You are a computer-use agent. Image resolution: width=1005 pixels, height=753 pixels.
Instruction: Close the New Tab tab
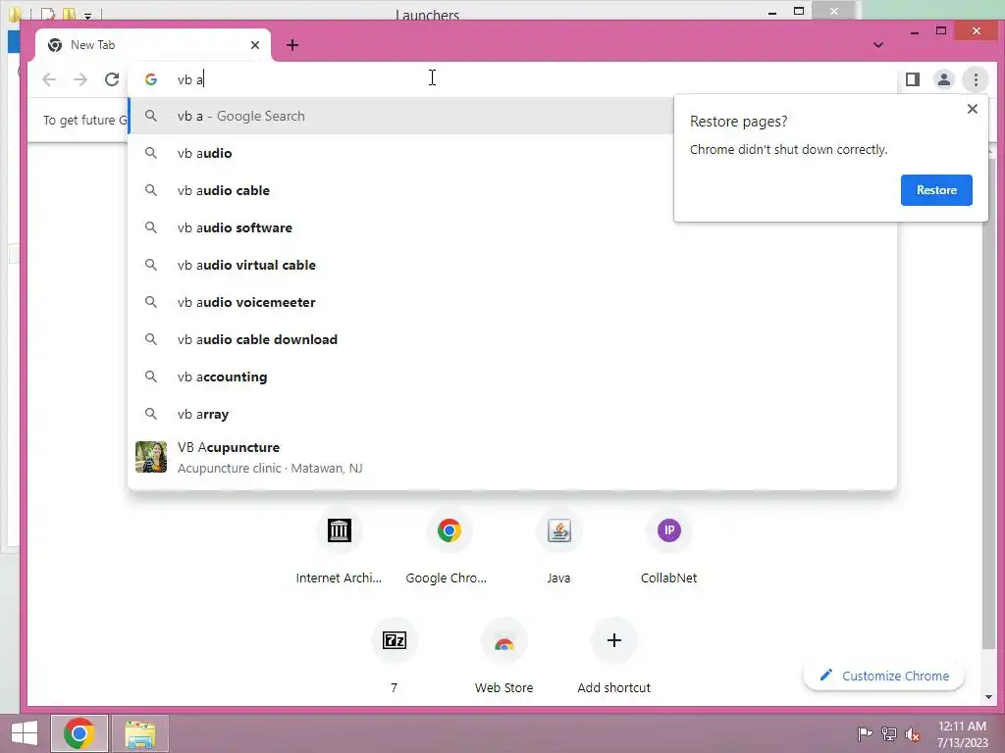coord(255,45)
